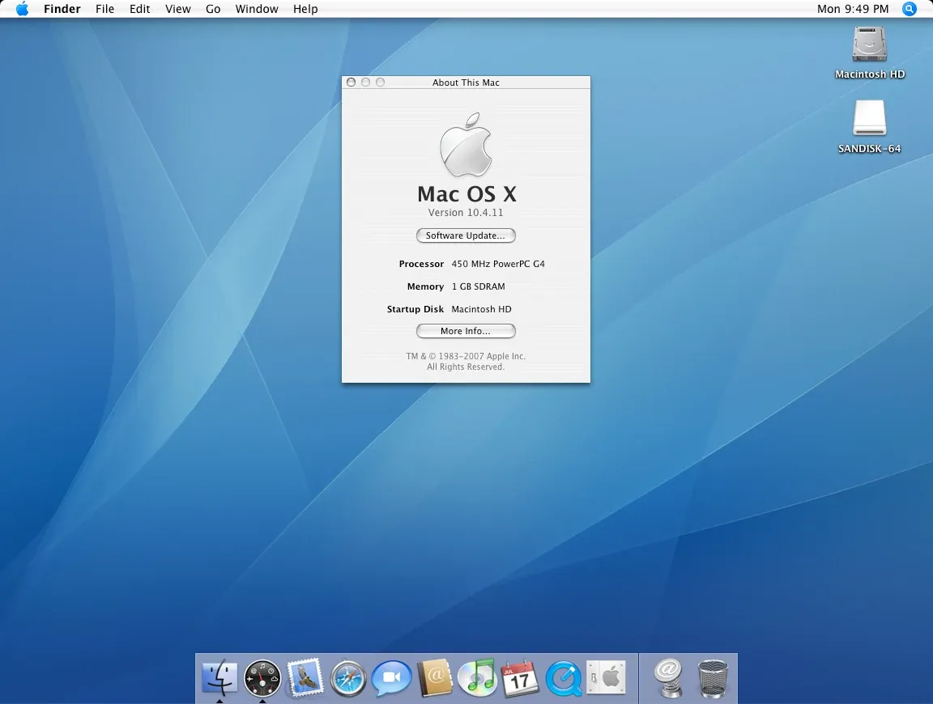Click the Startup Disk label
This screenshot has width=933, height=704.
415,309
